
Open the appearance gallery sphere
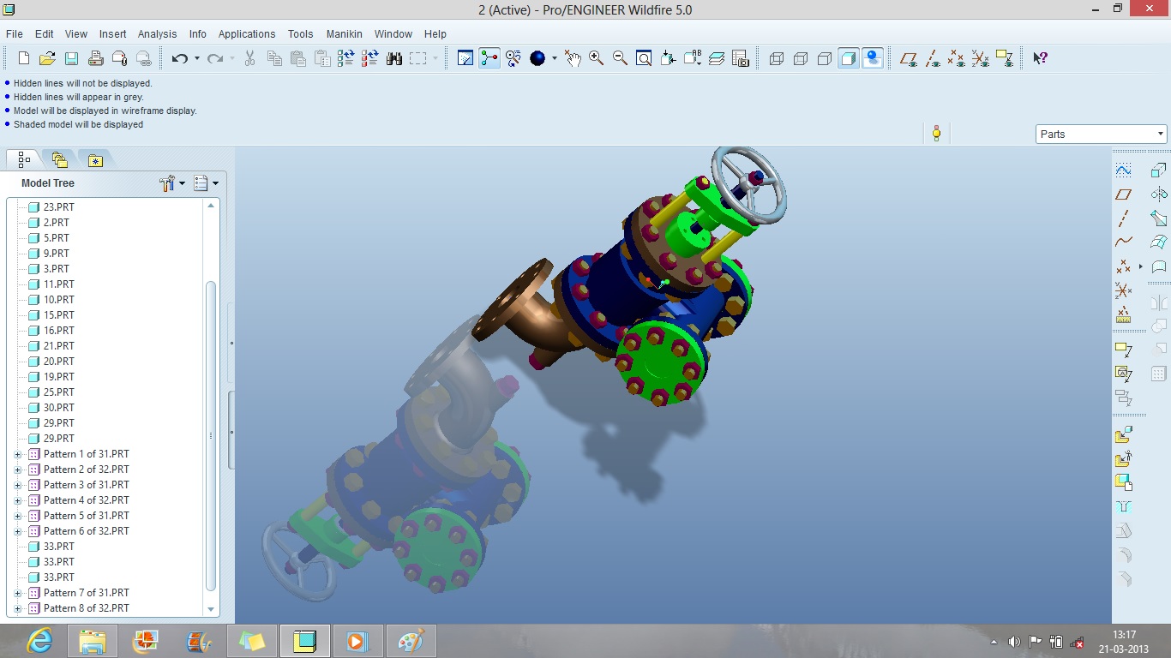[x=537, y=58]
